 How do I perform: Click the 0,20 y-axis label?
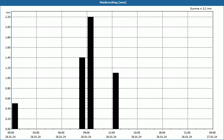(8, 119)
